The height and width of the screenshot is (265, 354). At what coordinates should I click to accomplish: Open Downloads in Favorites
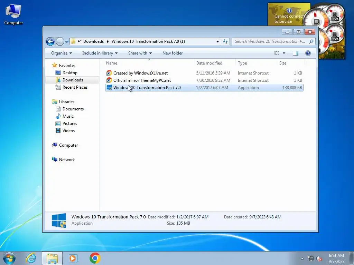(73, 80)
